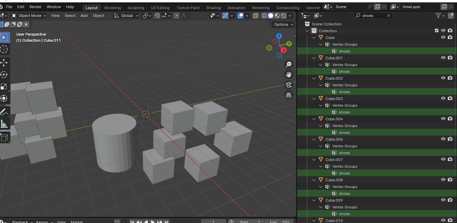Open the viewport View menu
Image resolution: width=457 pixels, height=223 pixels.
[55, 16]
